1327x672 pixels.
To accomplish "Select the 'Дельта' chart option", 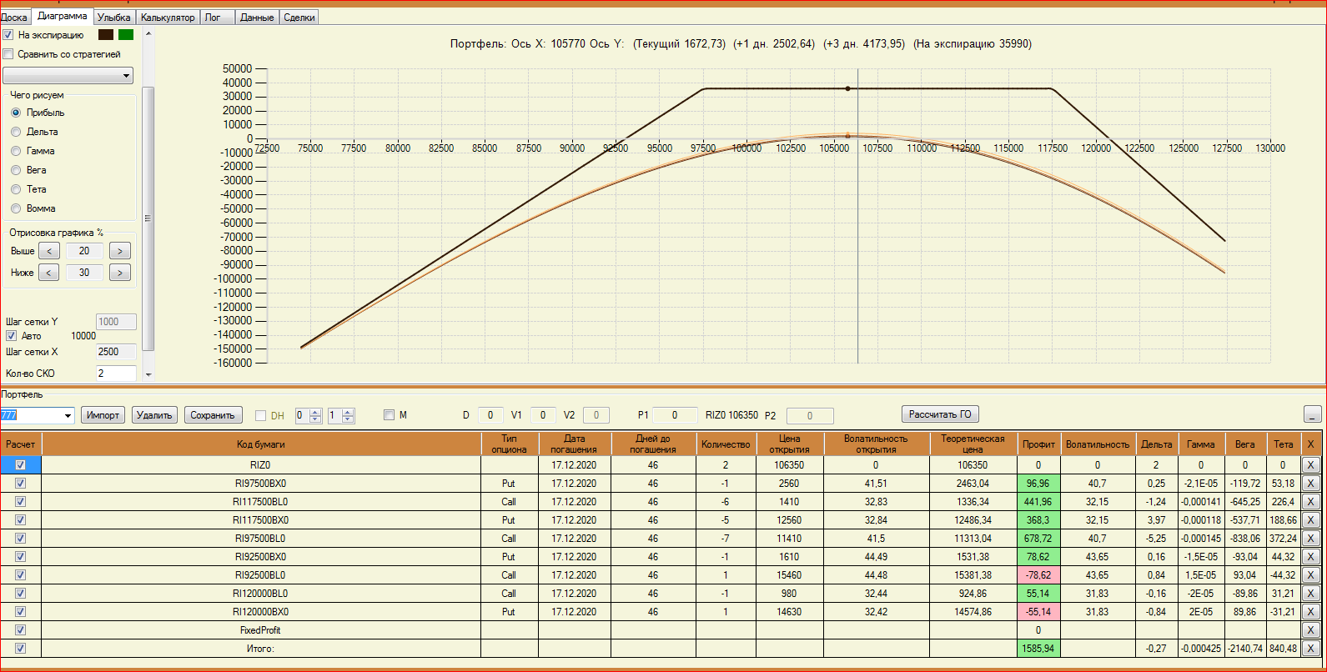I will [x=16, y=132].
